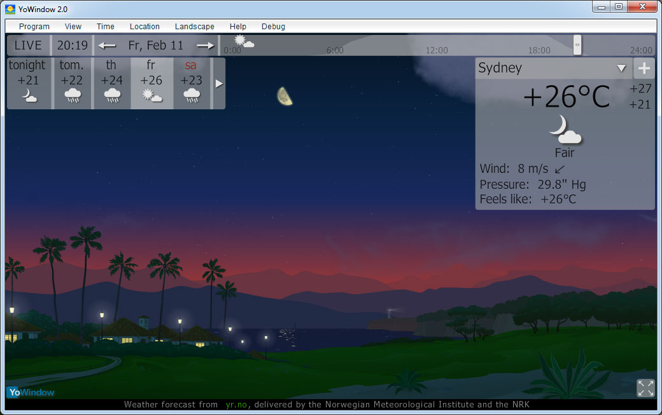
Task: Expand the Sydney location dropdown
Action: coord(621,68)
